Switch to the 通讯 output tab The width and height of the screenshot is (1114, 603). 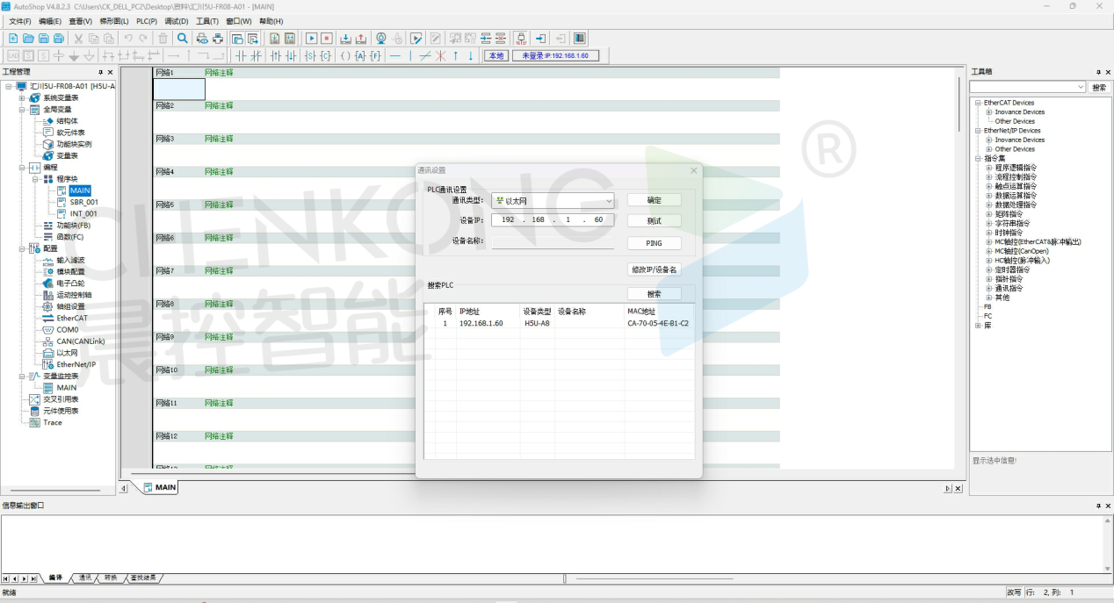(85, 578)
